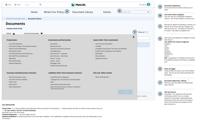Click the Submit a Question button
The width and height of the screenshot is (206, 122).
(x=144, y=96)
